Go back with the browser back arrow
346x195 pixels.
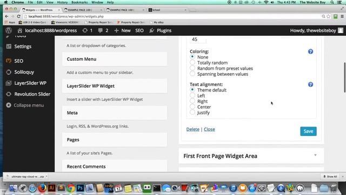pos(6,16)
